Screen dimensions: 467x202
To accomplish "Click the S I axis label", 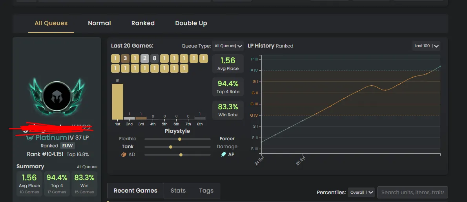I will [255, 126].
